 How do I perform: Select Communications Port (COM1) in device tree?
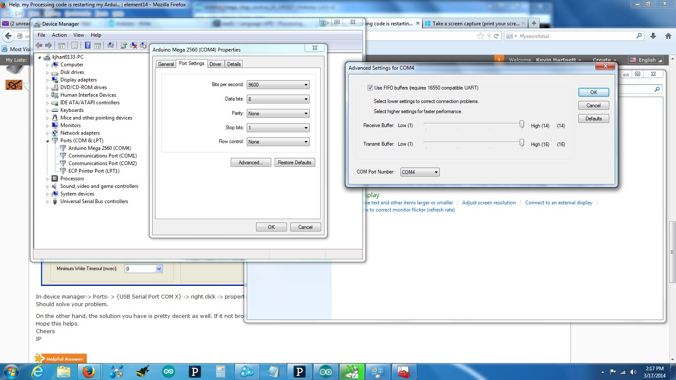[103, 156]
